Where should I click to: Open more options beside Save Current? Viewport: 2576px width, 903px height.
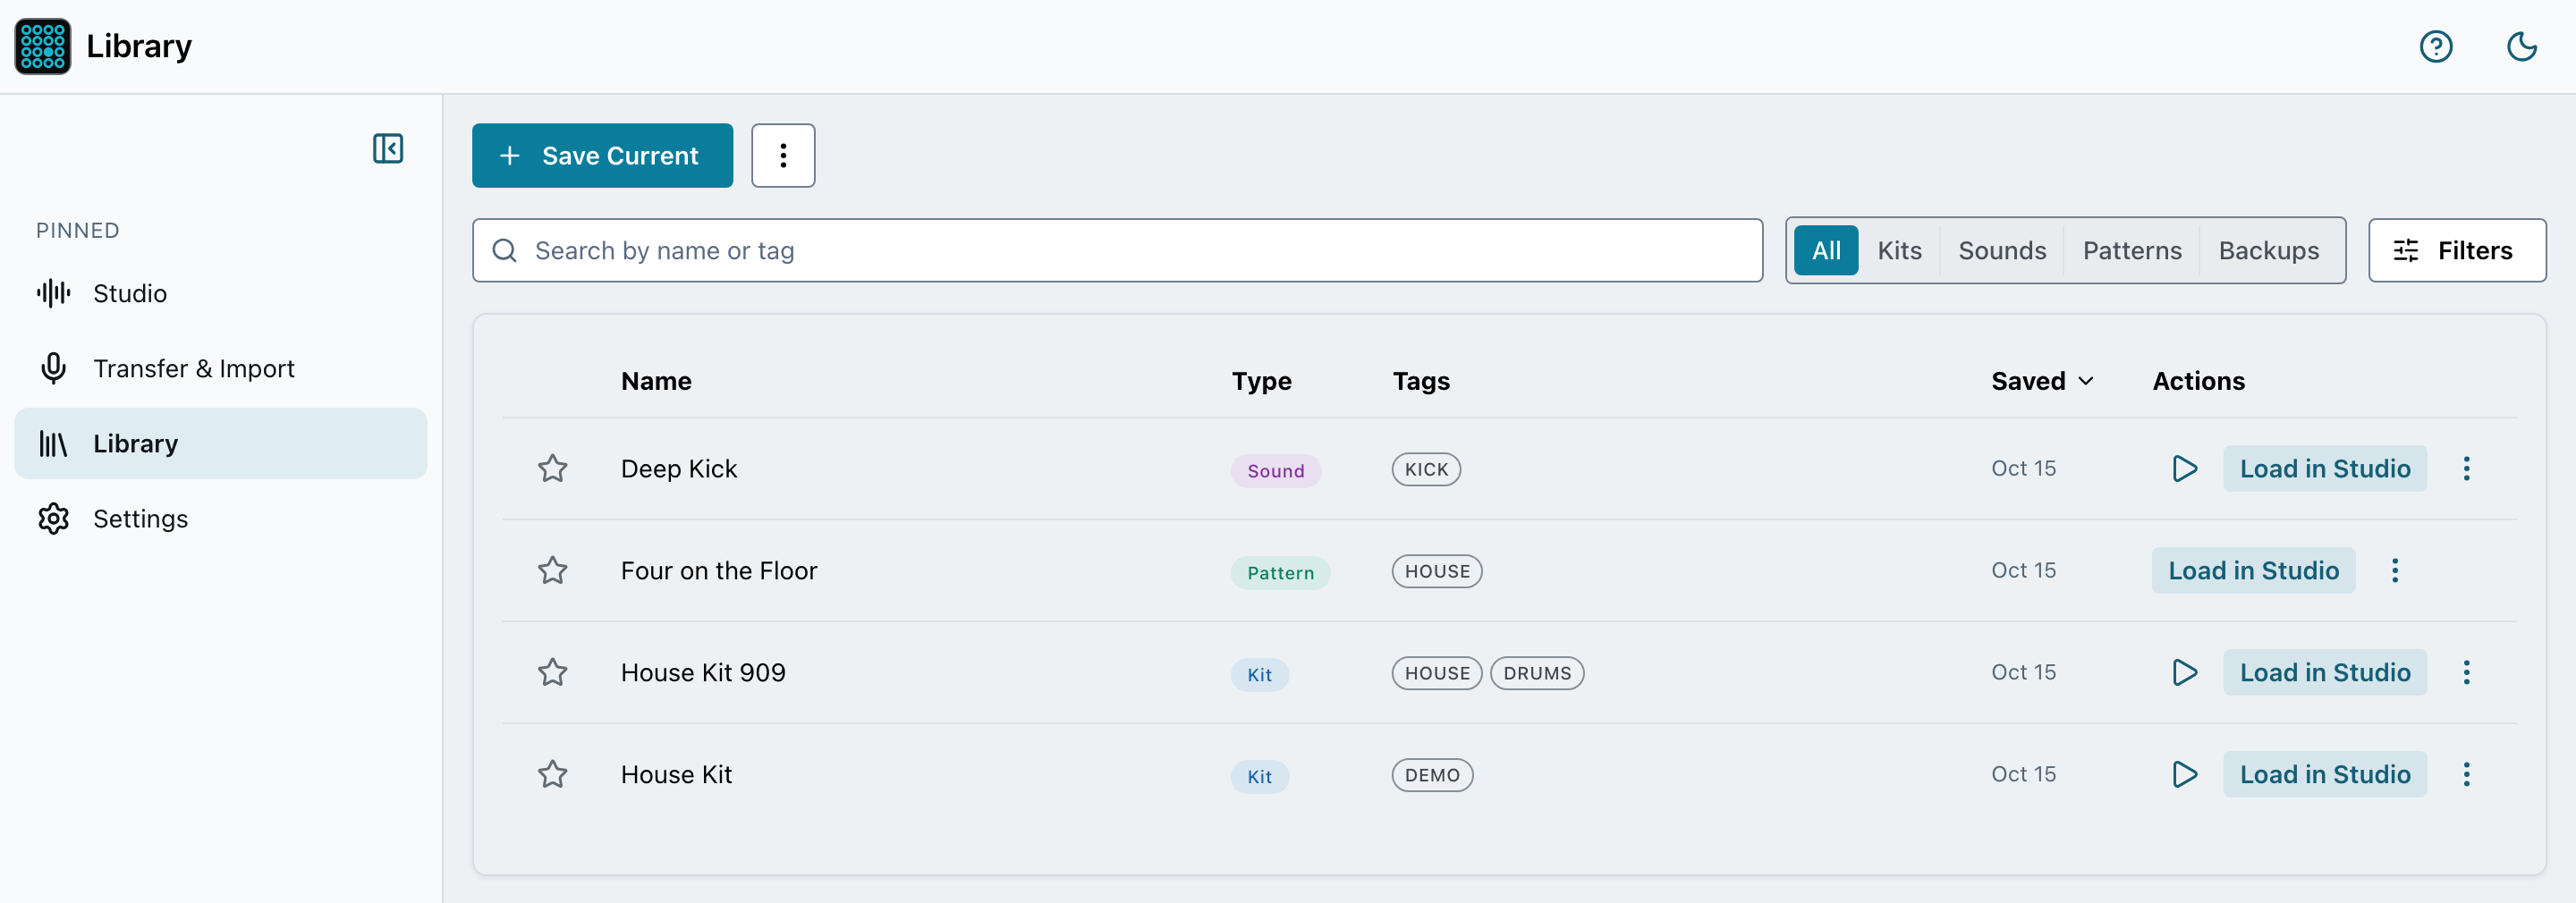(783, 155)
